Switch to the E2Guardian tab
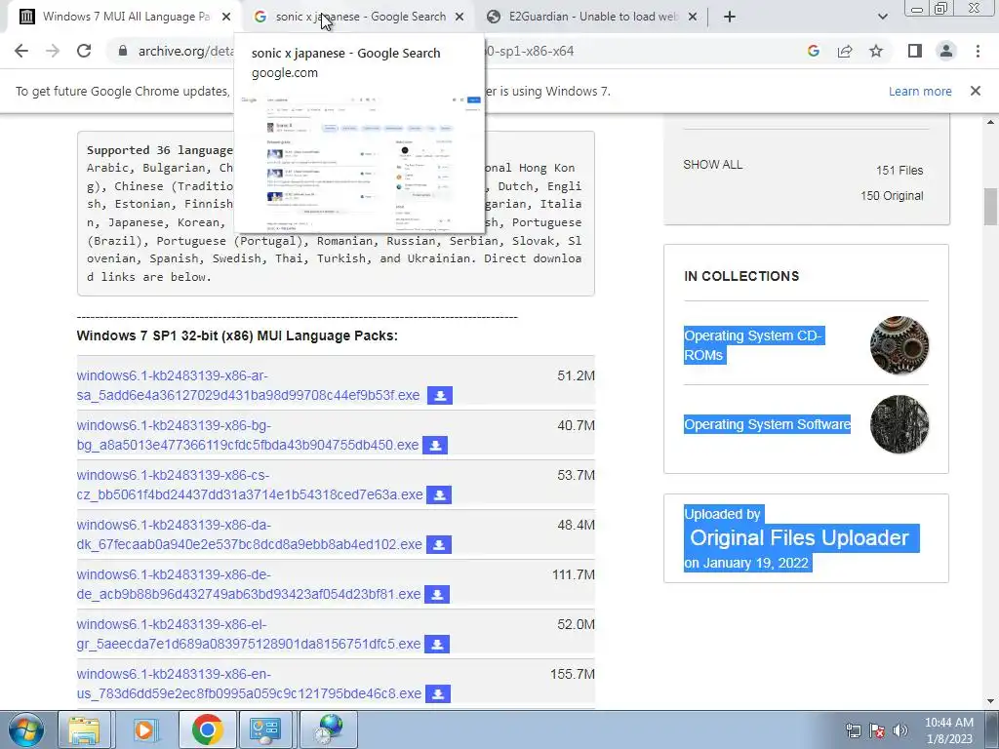This screenshot has height=749, width=999. point(592,17)
